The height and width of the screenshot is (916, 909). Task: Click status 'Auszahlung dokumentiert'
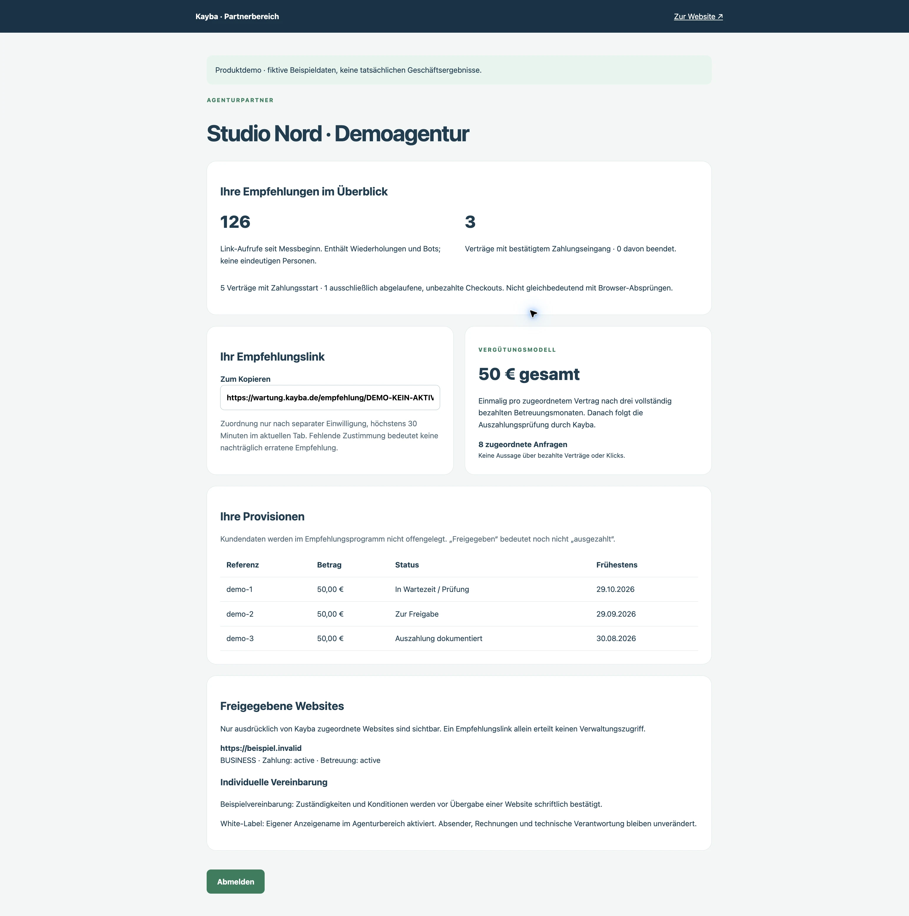[439, 639]
